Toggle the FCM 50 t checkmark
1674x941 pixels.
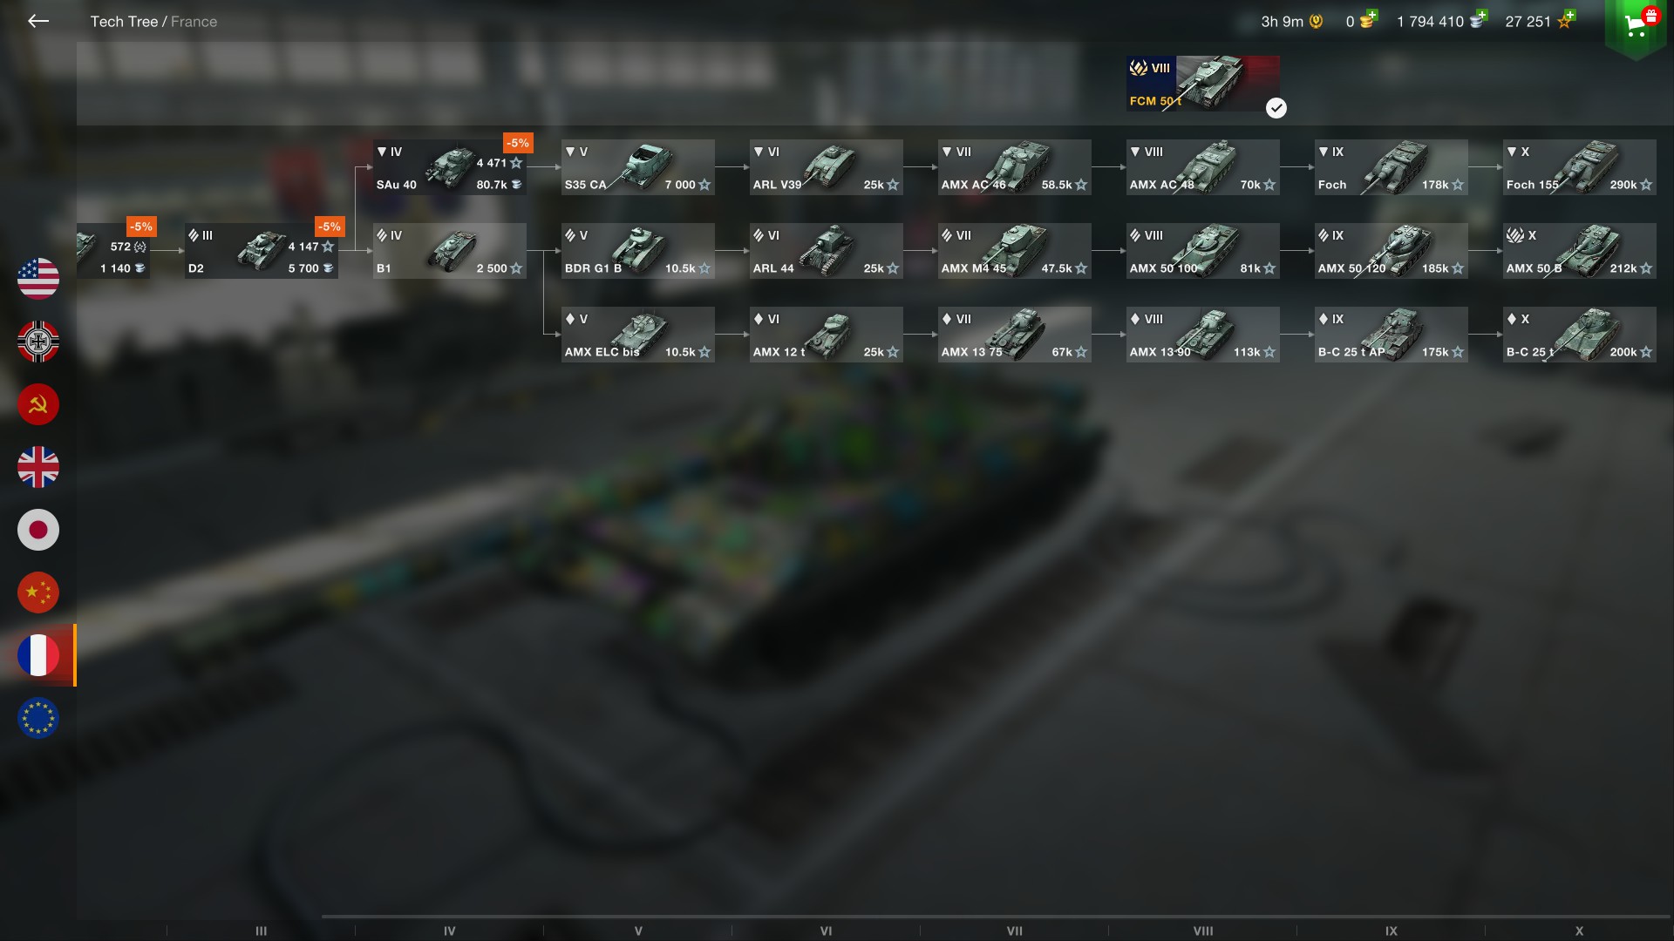pos(1276,108)
